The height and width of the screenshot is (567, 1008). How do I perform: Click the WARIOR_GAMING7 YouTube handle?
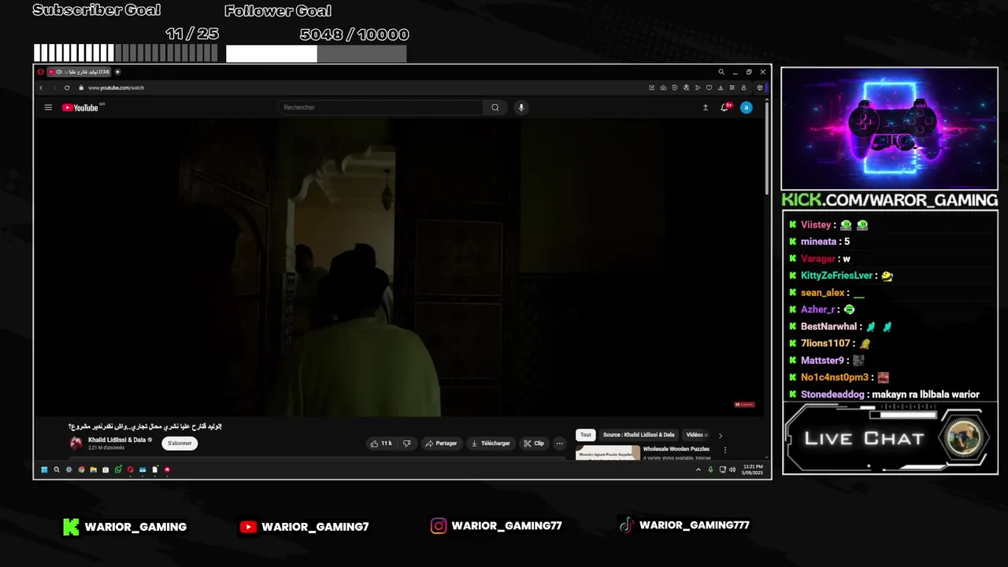pos(315,527)
